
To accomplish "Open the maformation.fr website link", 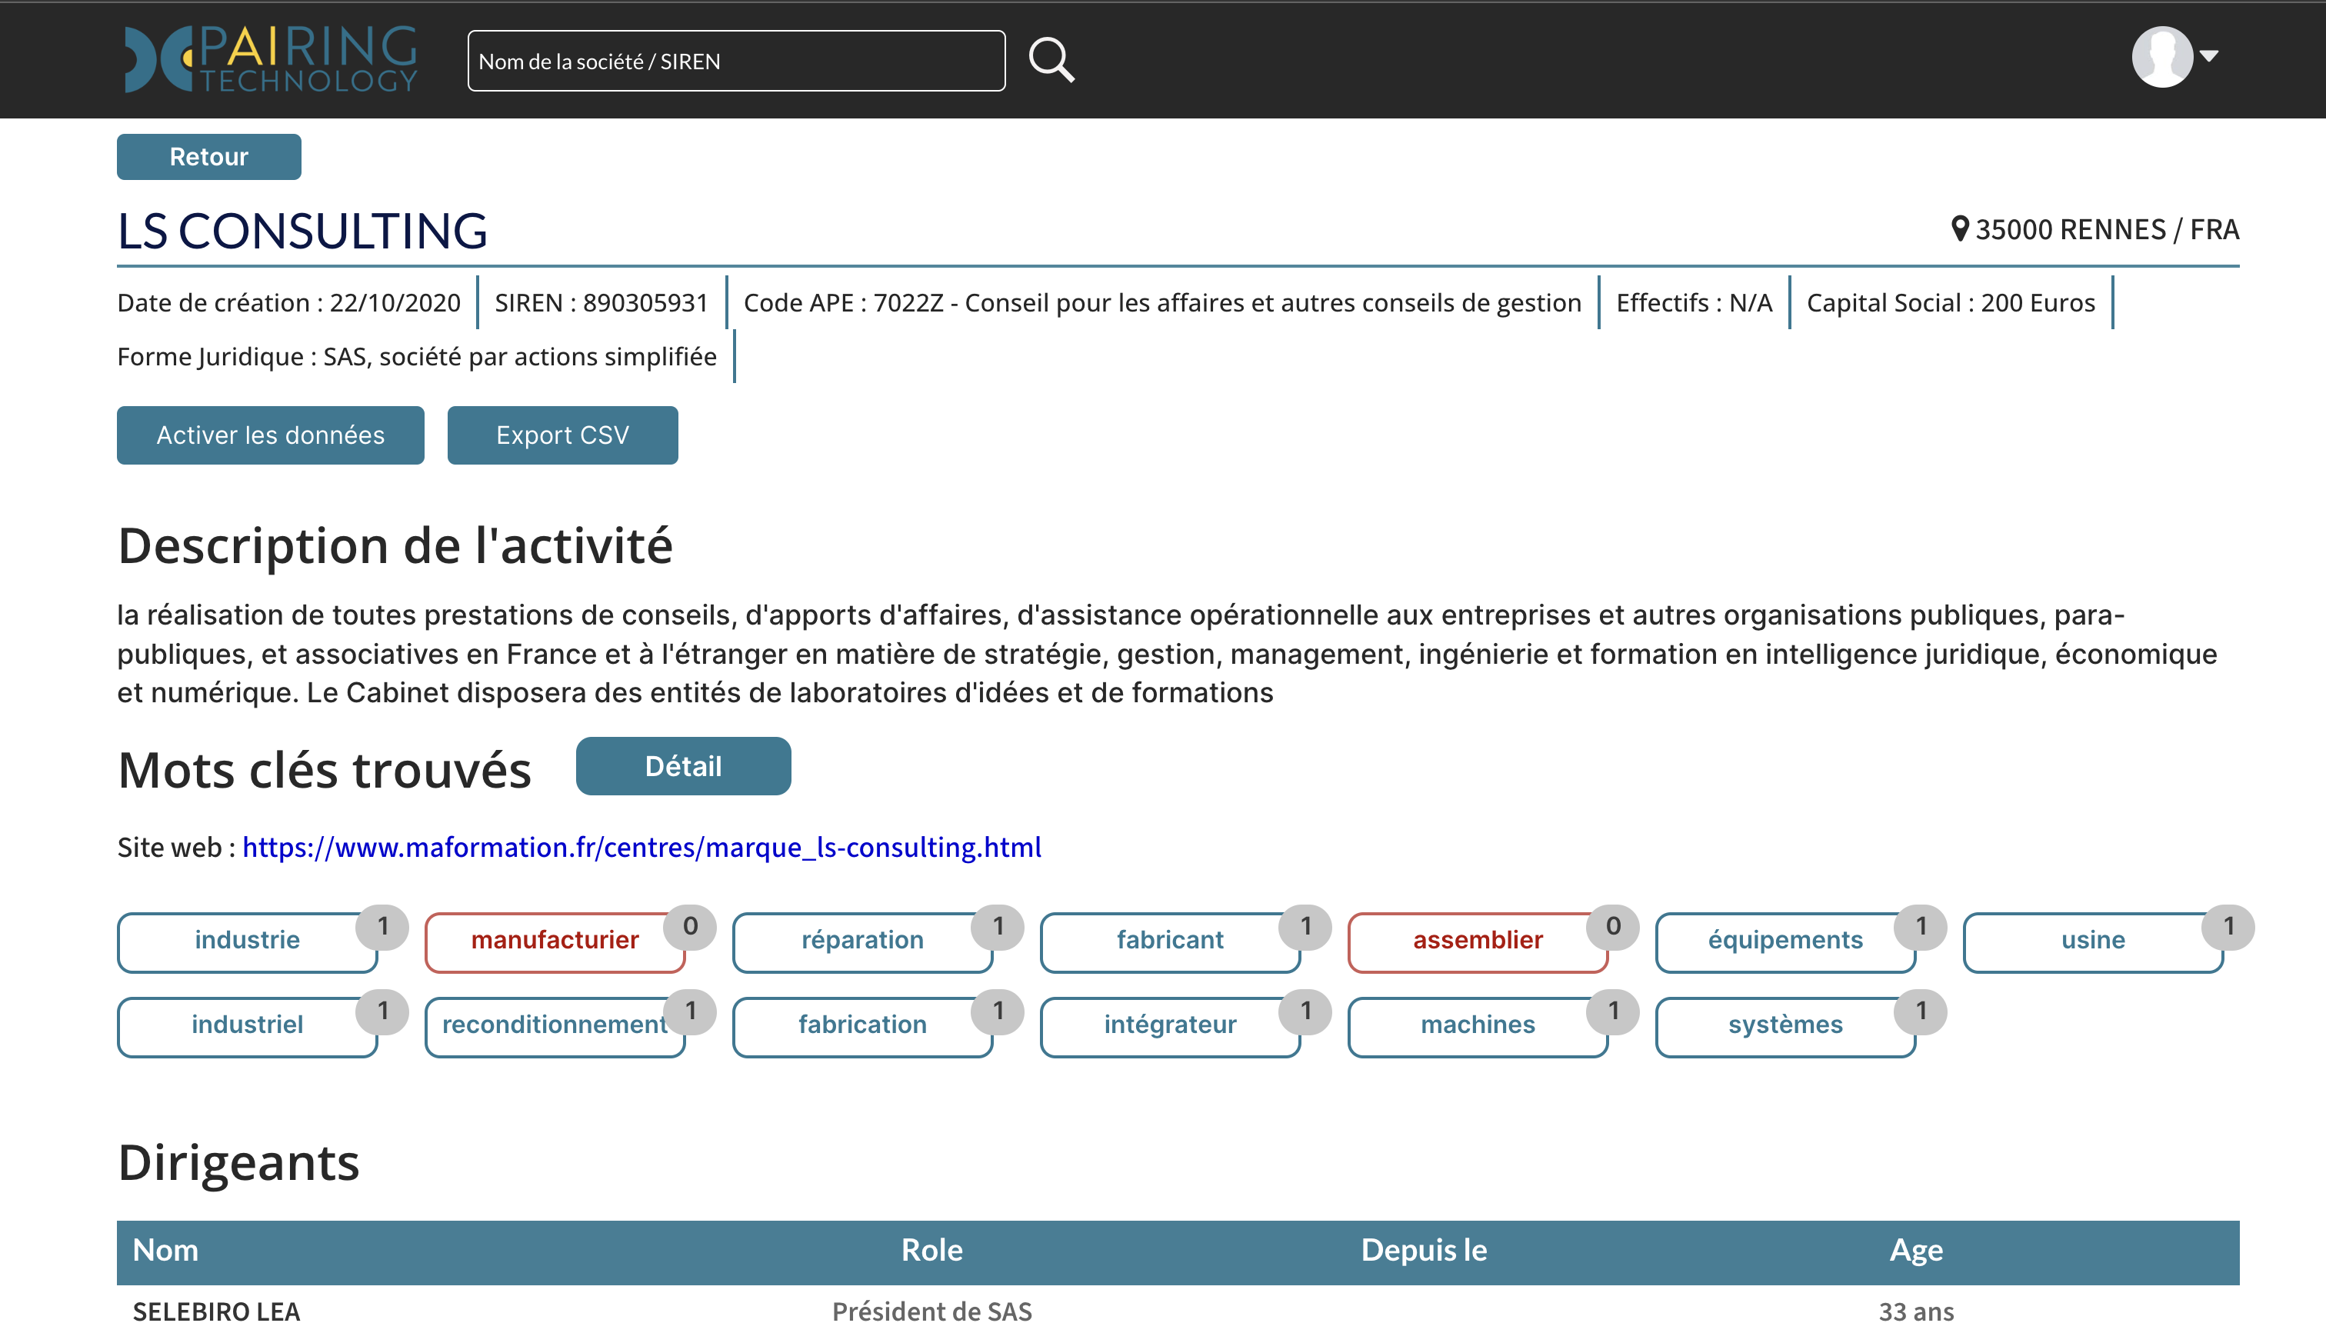I will pyautogui.click(x=641, y=847).
